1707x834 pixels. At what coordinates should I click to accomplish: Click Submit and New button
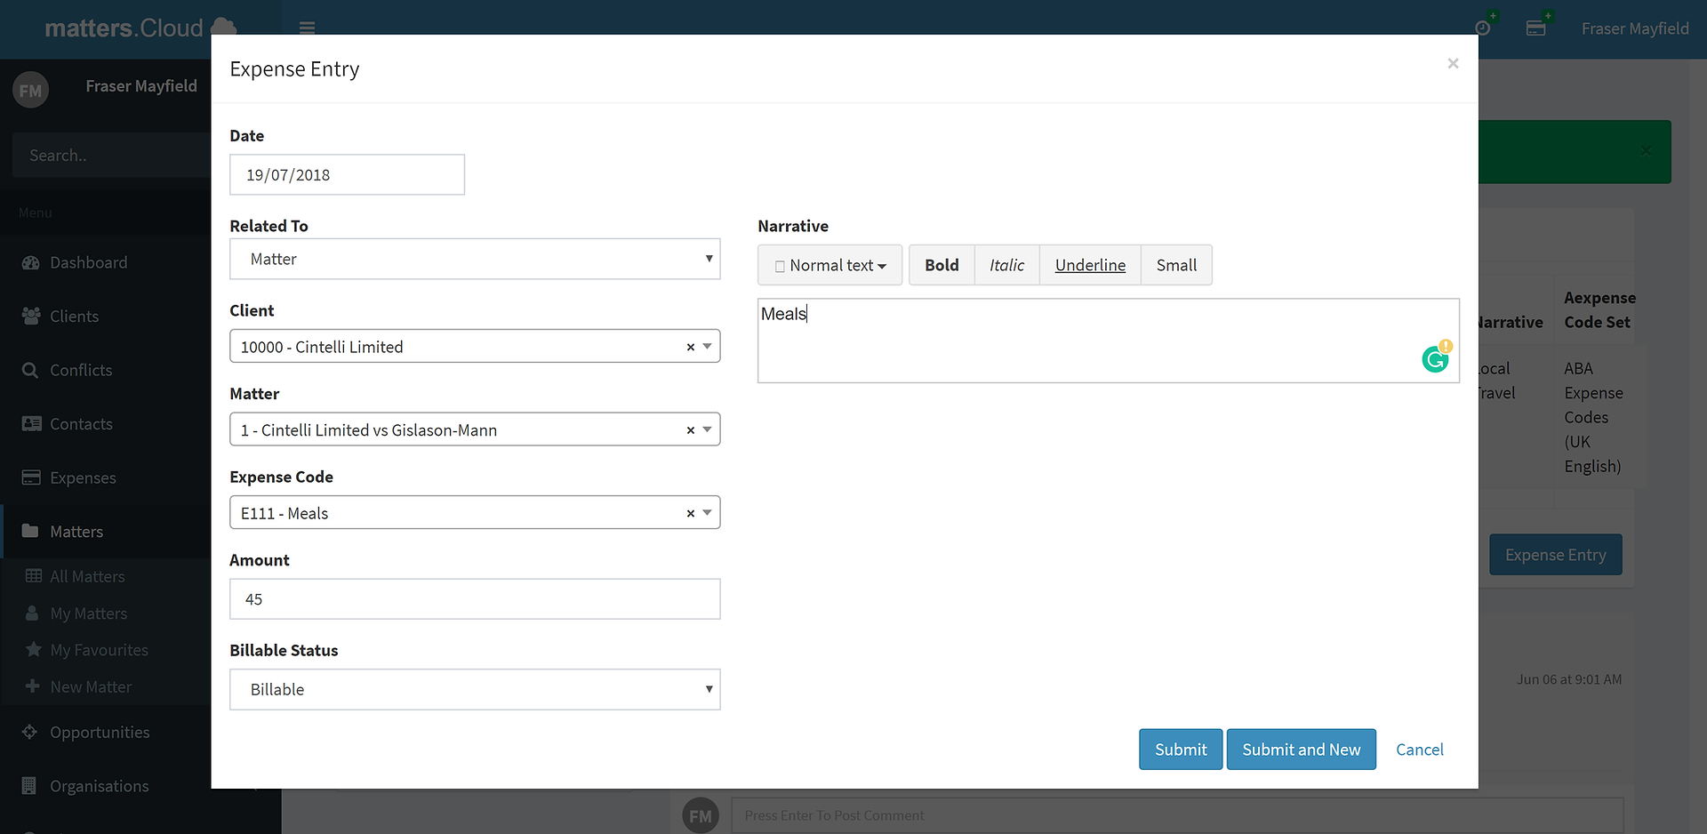pos(1301,750)
